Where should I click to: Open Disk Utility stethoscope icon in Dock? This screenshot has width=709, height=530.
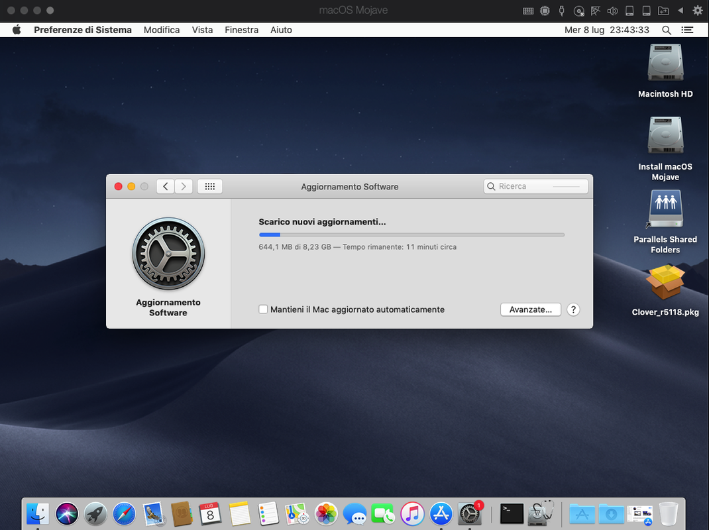tap(541, 514)
